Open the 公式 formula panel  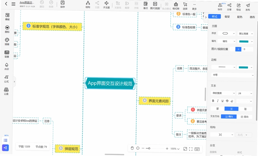coord(6,79)
